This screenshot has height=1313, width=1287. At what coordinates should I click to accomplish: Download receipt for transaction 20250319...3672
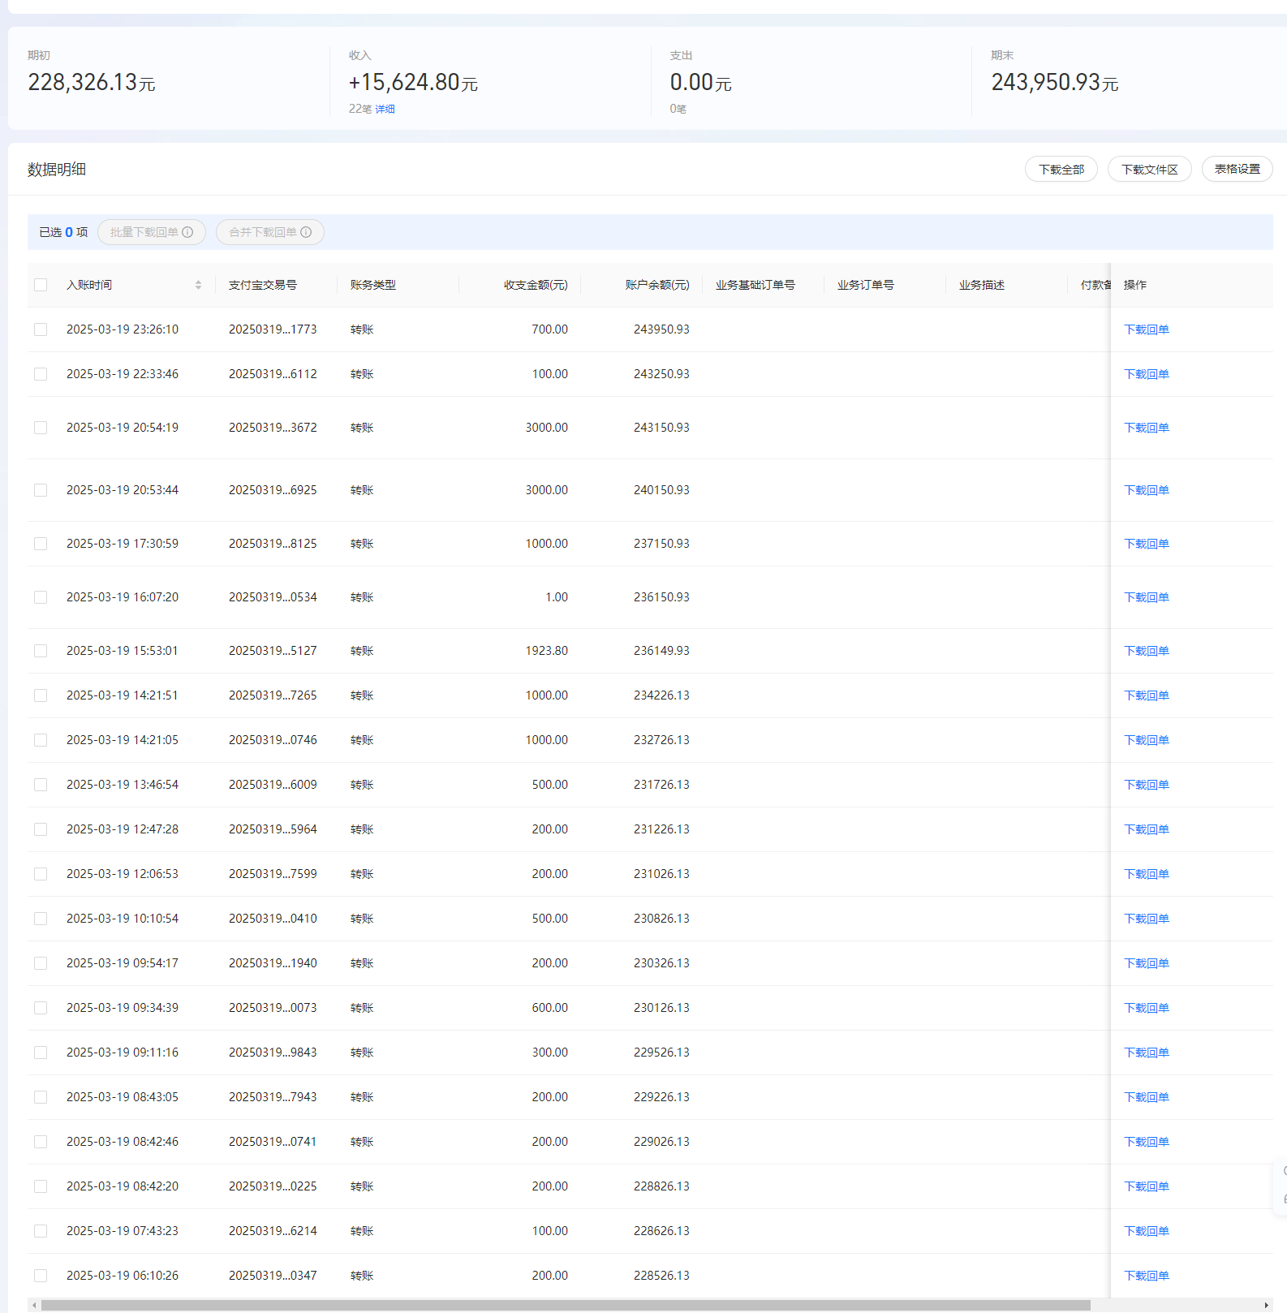point(1146,428)
